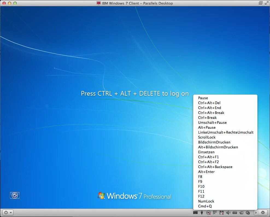Click the Coherence view button in title bar

point(261,3)
